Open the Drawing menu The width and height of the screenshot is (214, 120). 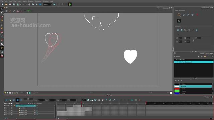click(x=31, y=1)
